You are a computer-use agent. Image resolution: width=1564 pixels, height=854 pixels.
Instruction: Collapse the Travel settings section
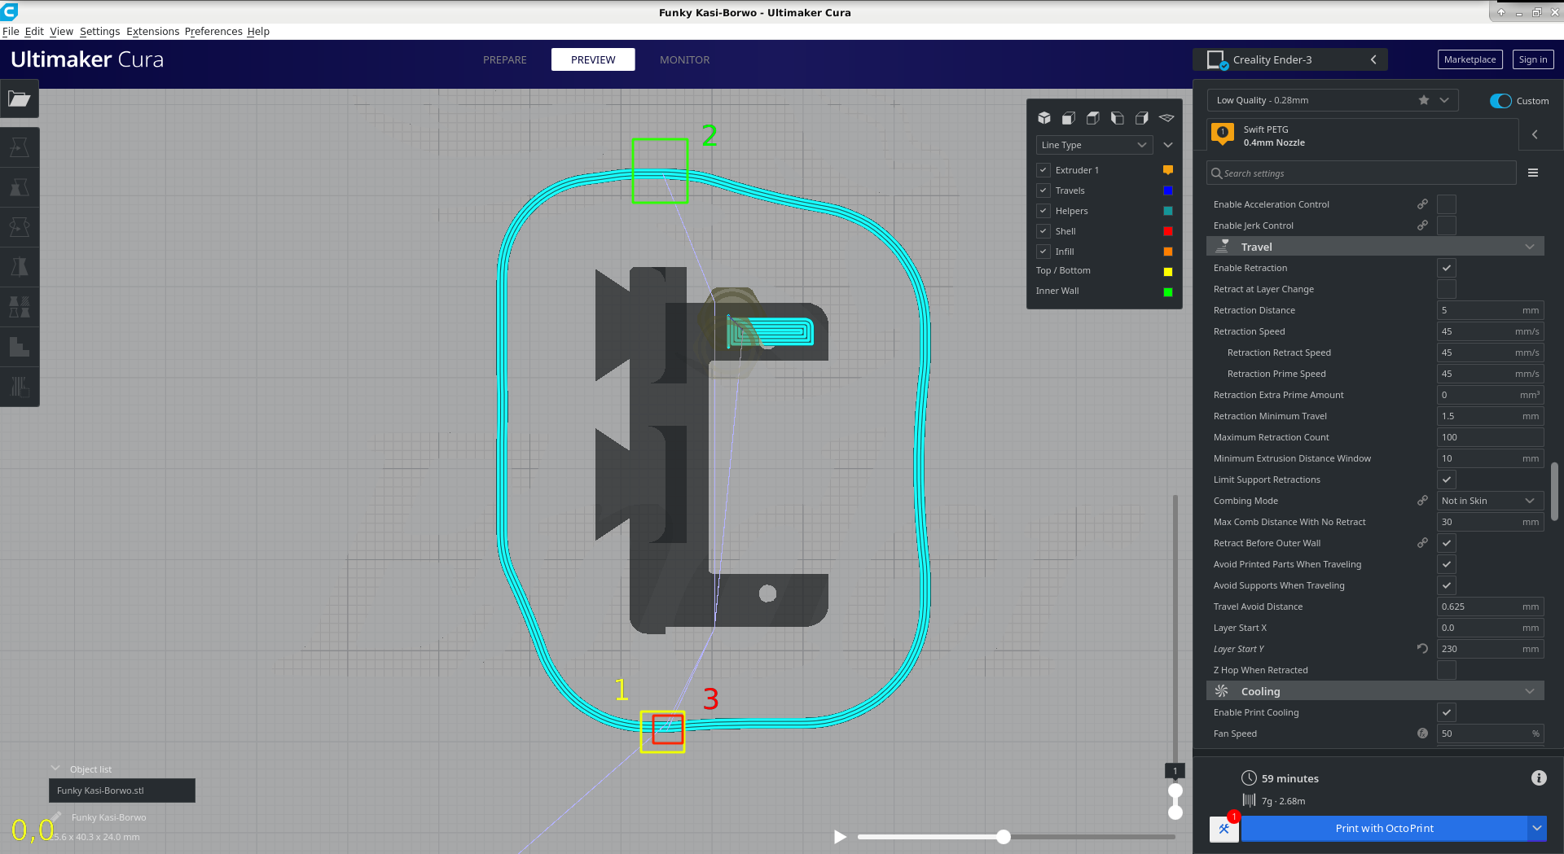tap(1375, 247)
